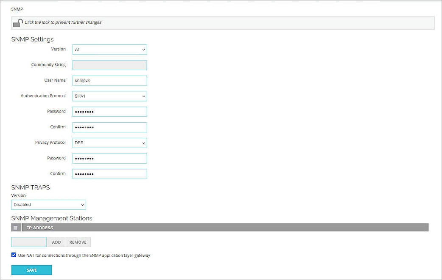
Task: Open the Privacy Protocol dropdown
Action: [x=109, y=143]
